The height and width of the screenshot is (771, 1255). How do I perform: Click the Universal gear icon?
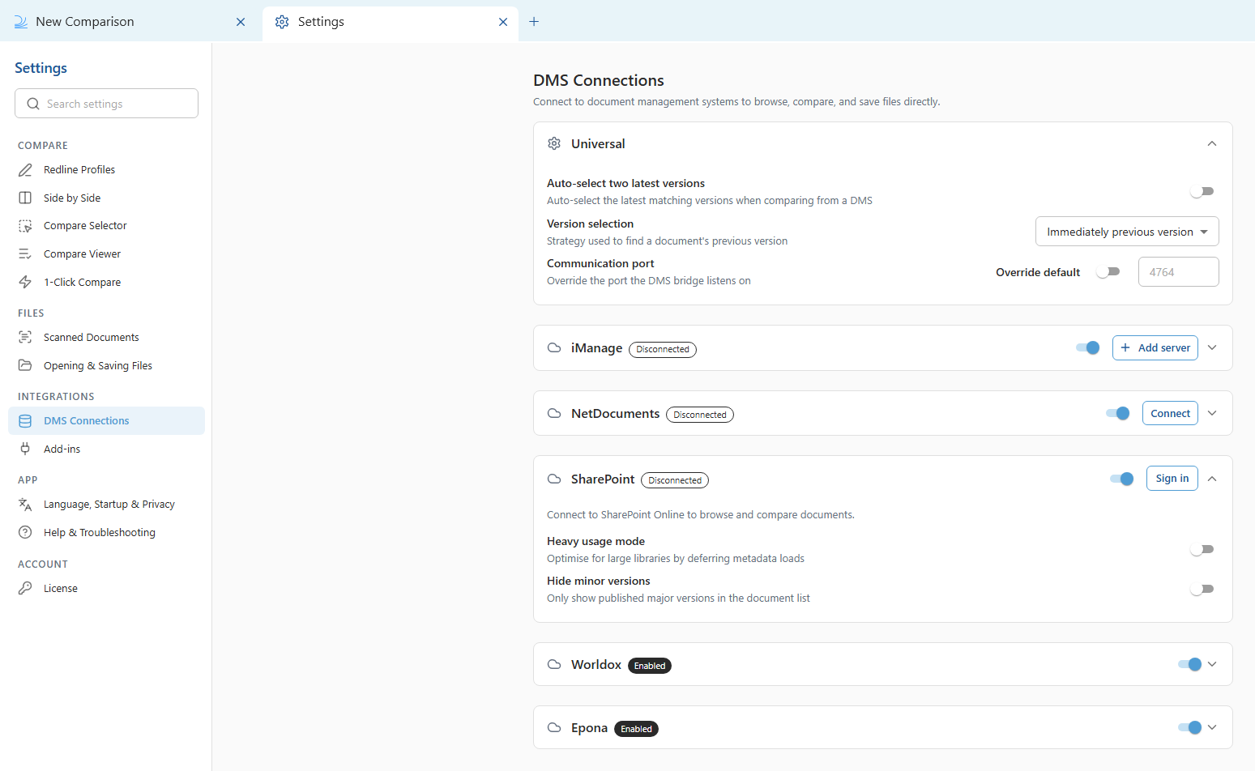coord(554,143)
